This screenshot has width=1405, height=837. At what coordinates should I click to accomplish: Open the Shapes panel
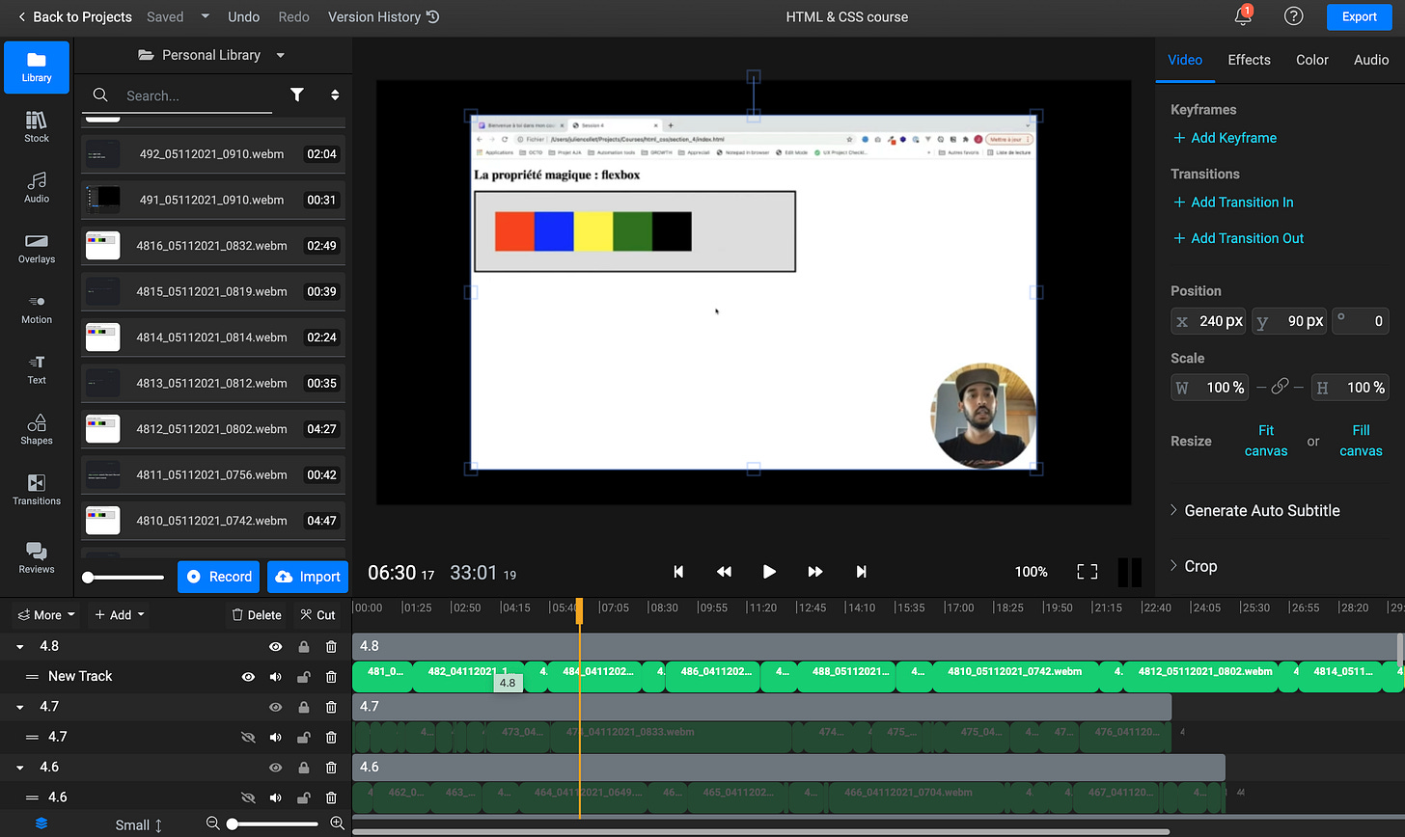(37, 430)
